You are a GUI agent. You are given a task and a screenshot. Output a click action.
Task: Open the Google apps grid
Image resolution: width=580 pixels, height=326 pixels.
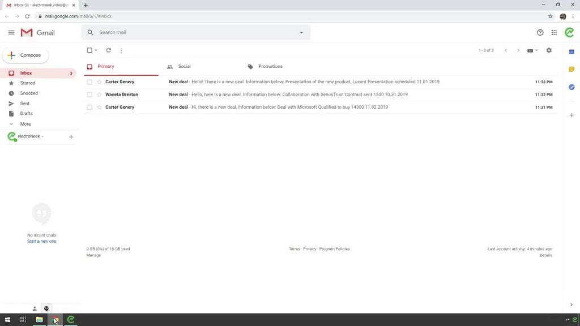[554, 33]
